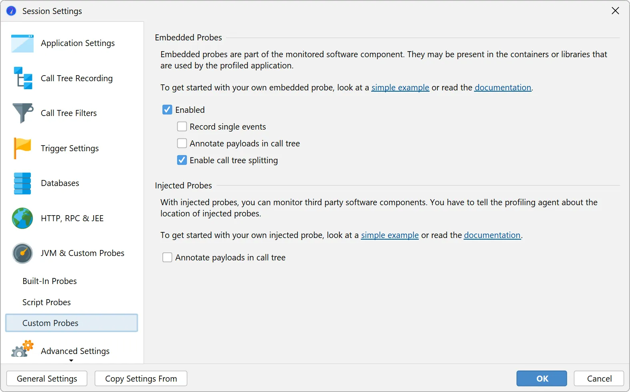Open the embedded probe simple example link

pos(400,88)
